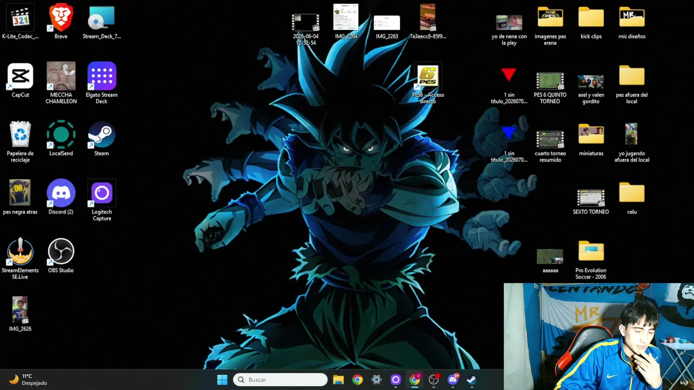Select the 'PES 6 QUINTO TORNEO' video file

[x=550, y=88]
